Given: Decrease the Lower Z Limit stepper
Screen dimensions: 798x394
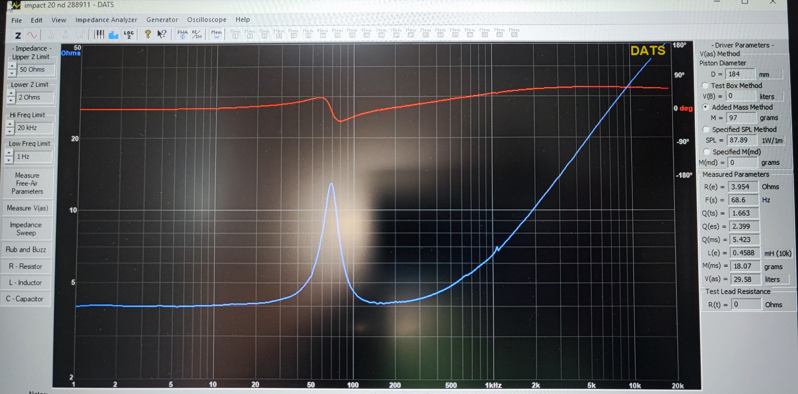Looking at the screenshot, I should click(x=11, y=100).
